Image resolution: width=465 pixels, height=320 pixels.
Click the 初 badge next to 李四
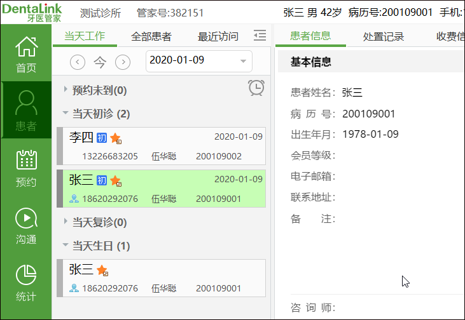[102, 138]
